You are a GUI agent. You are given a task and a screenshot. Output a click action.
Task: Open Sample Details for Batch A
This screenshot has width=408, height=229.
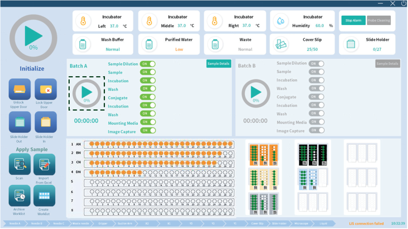(x=218, y=64)
